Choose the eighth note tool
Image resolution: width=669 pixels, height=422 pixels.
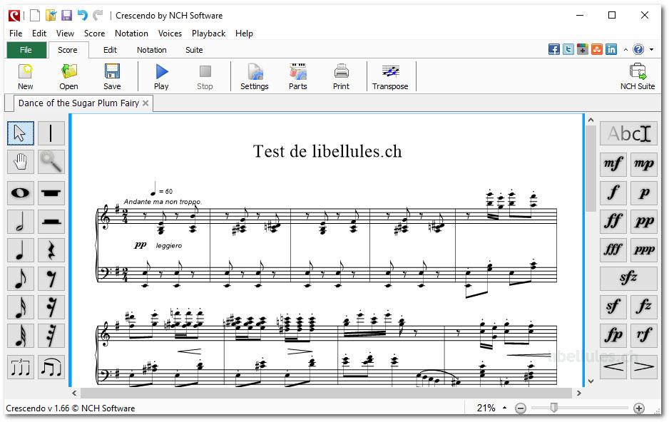pos(20,278)
